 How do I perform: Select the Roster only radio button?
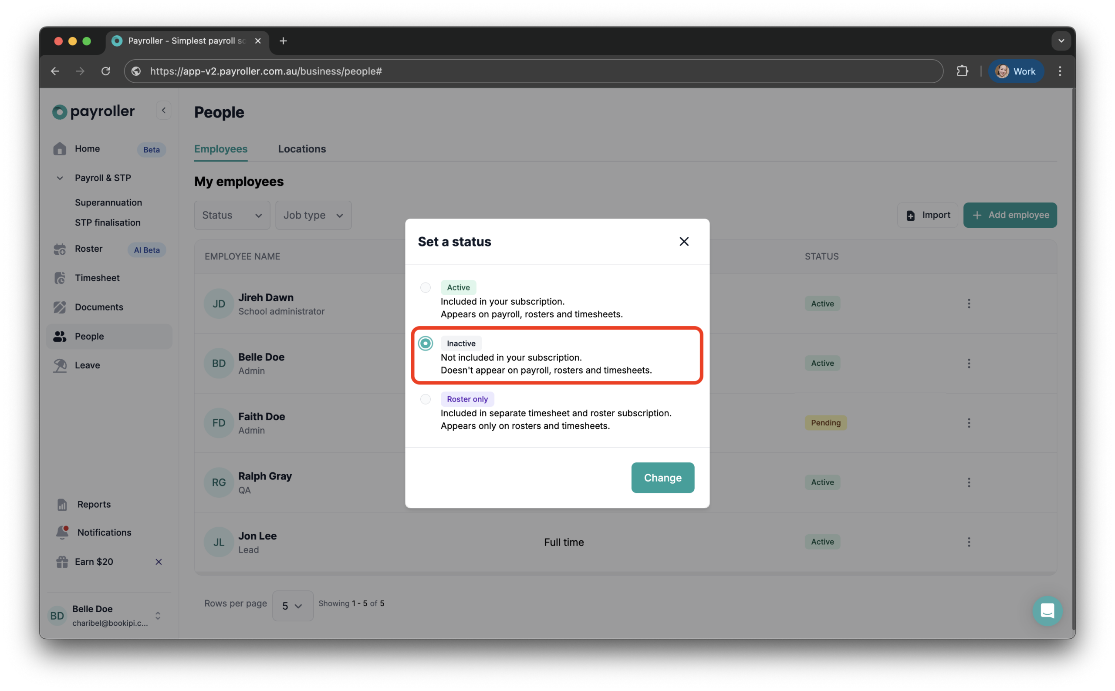point(425,399)
